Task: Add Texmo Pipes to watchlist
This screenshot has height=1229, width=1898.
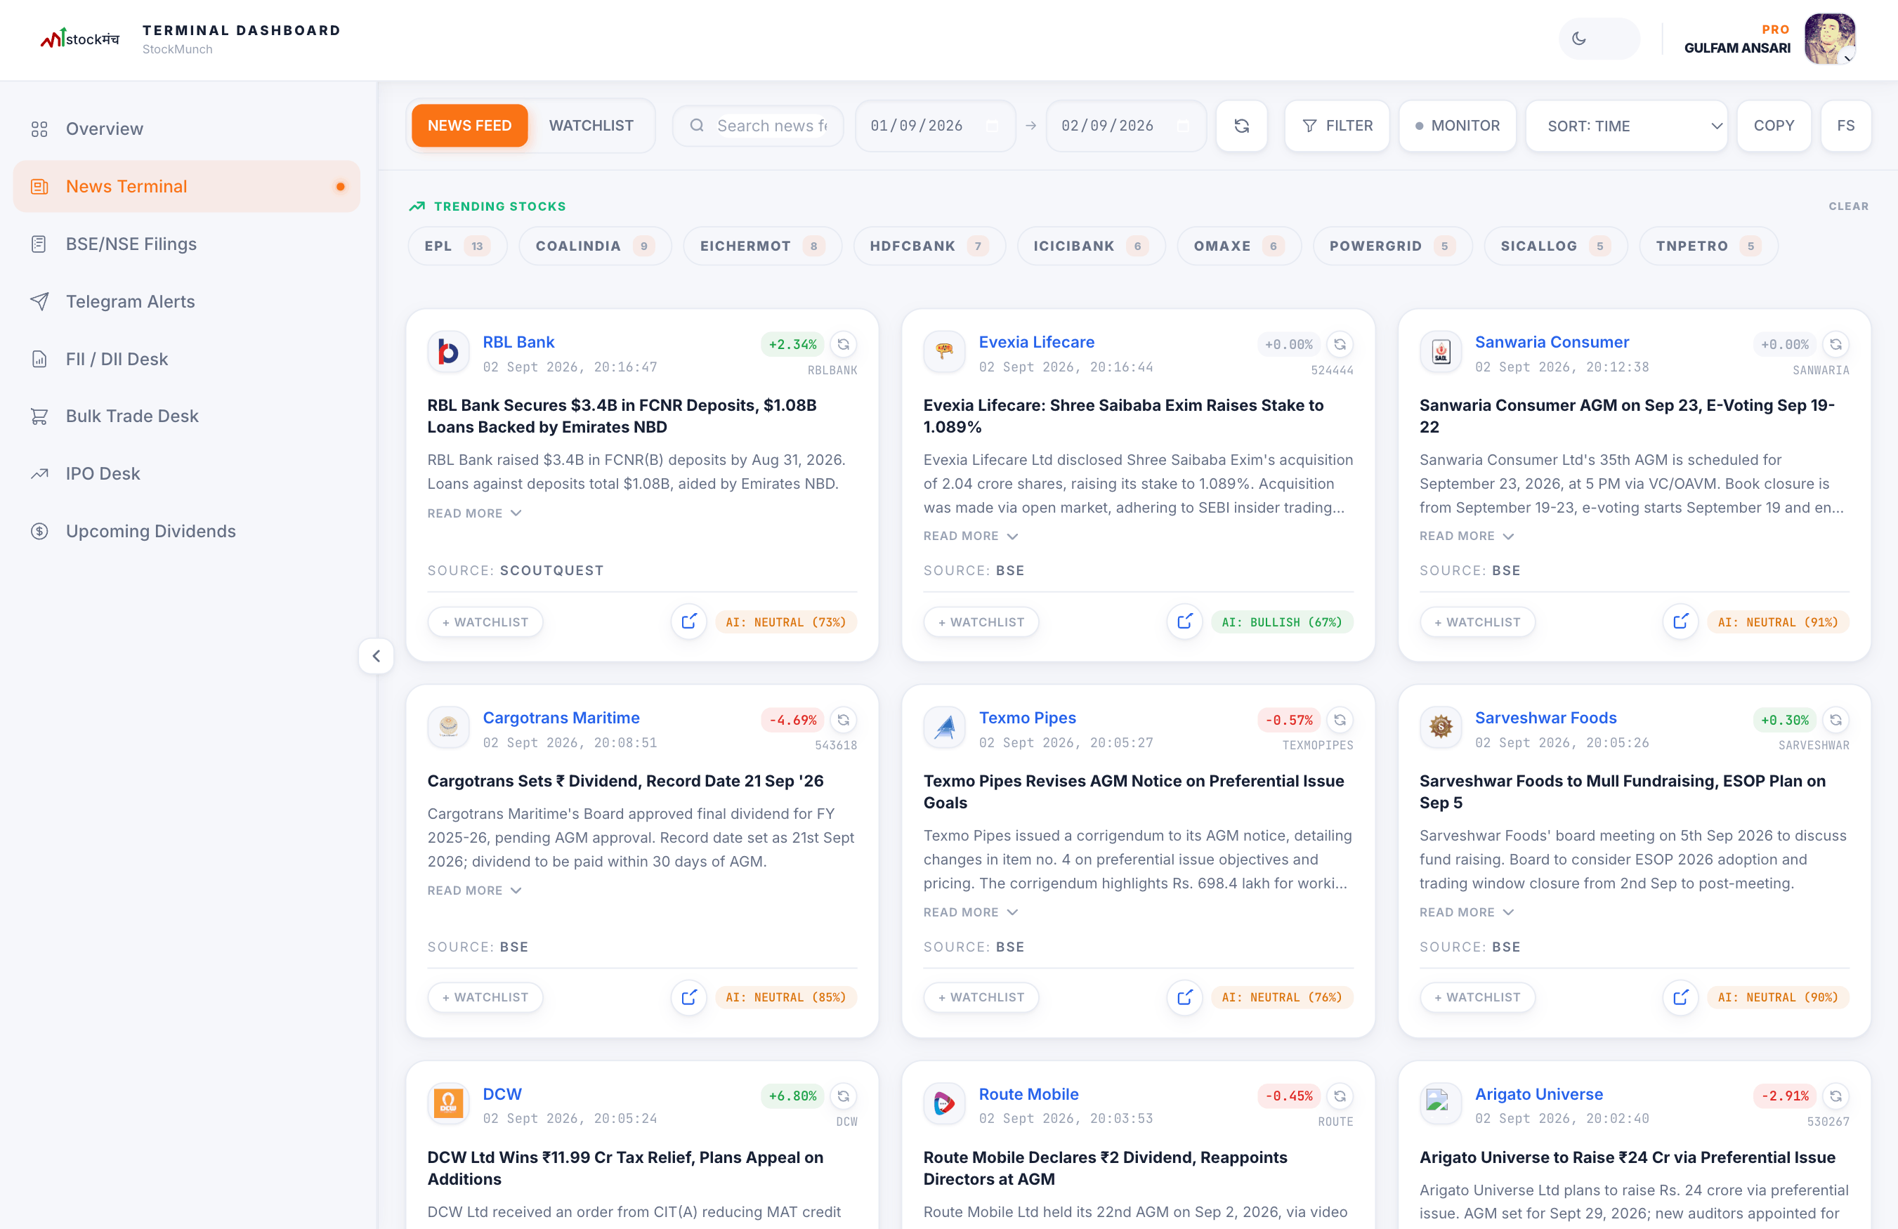Action: pos(981,997)
